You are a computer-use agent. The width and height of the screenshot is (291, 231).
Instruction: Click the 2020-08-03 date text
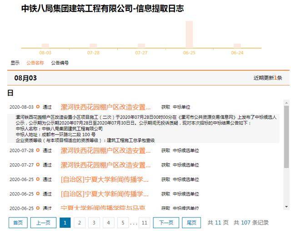point(21,107)
